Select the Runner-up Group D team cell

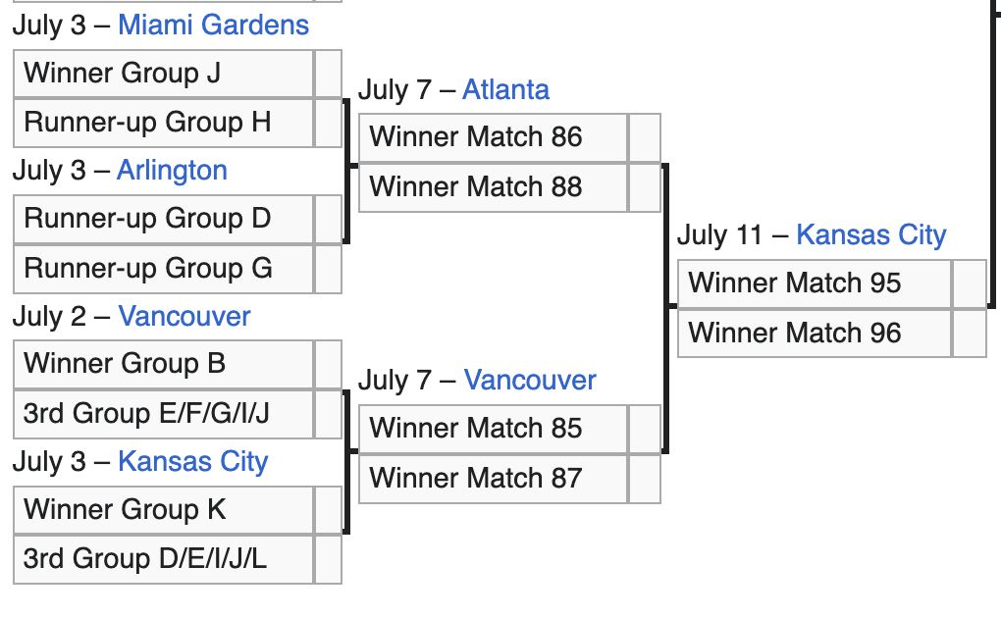(x=164, y=219)
